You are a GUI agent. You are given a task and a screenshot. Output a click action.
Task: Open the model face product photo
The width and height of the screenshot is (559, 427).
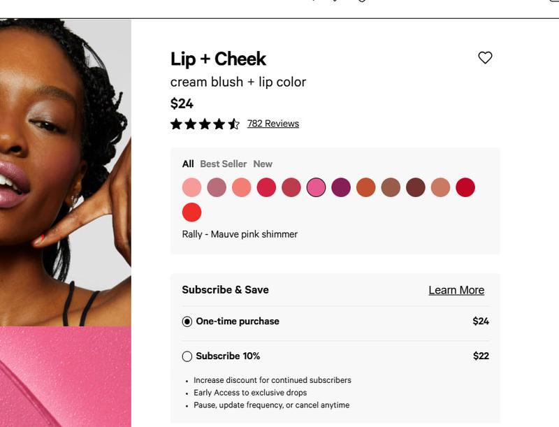coord(66,173)
